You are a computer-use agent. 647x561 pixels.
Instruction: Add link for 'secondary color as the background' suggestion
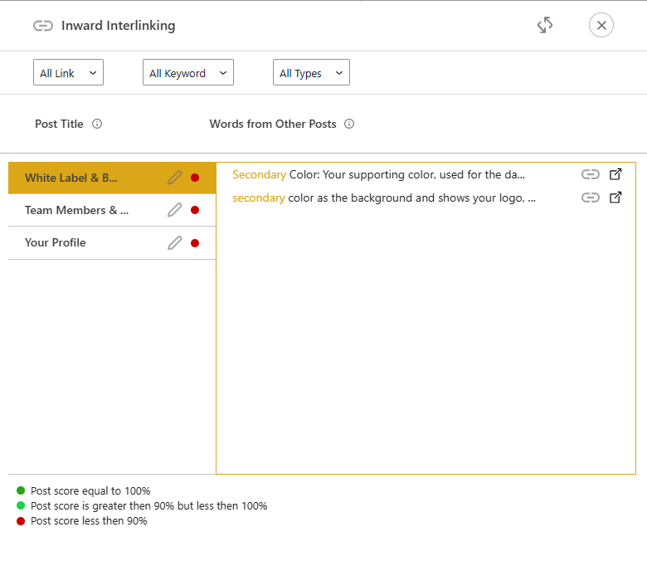[590, 198]
